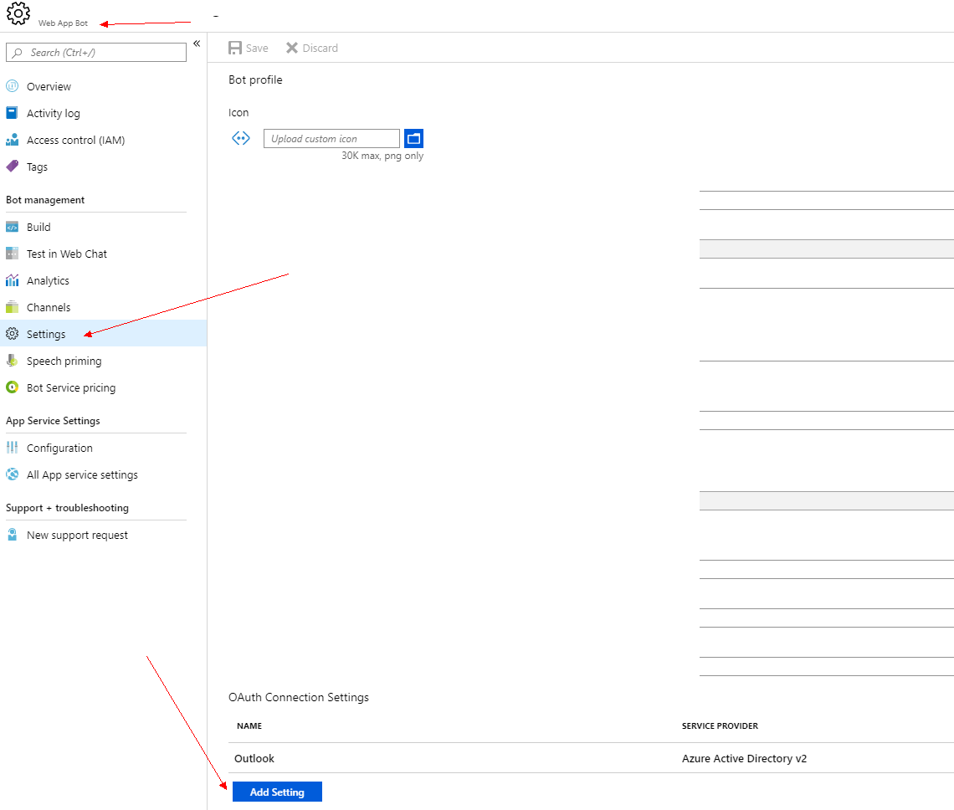Click the Channels icon
The image size is (954, 810).
13,307
